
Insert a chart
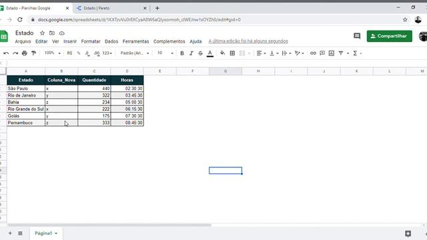pyautogui.click(x=332, y=53)
